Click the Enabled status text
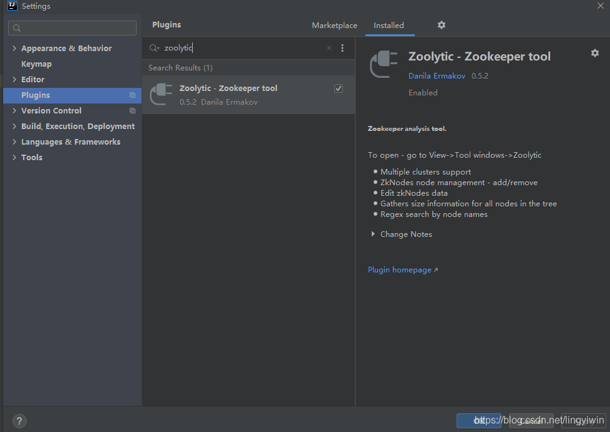Viewport: 610px width, 432px height. click(x=423, y=92)
